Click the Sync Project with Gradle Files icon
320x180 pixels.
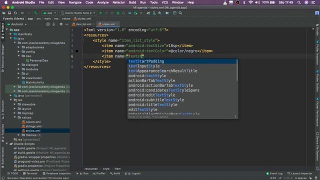(x=148, y=13)
